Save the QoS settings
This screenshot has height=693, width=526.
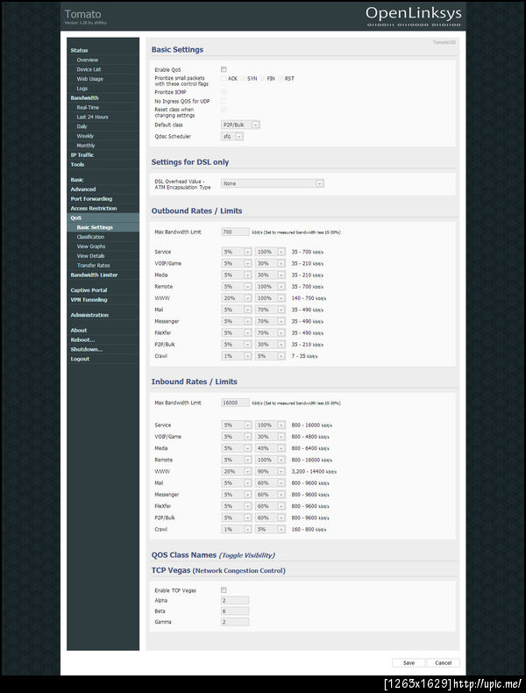click(x=409, y=662)
